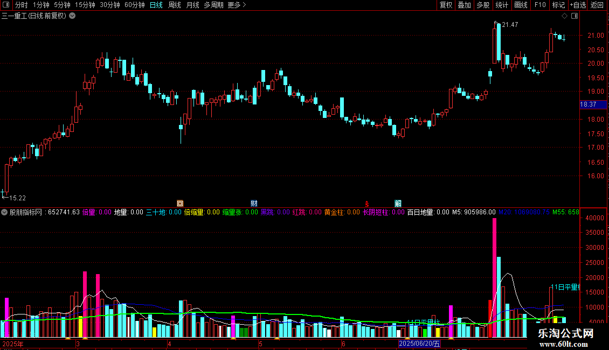The height and width of the screenshot is (350, 609).
Task: Activate the 画线 drawing tools
Action: coord(521,5)
